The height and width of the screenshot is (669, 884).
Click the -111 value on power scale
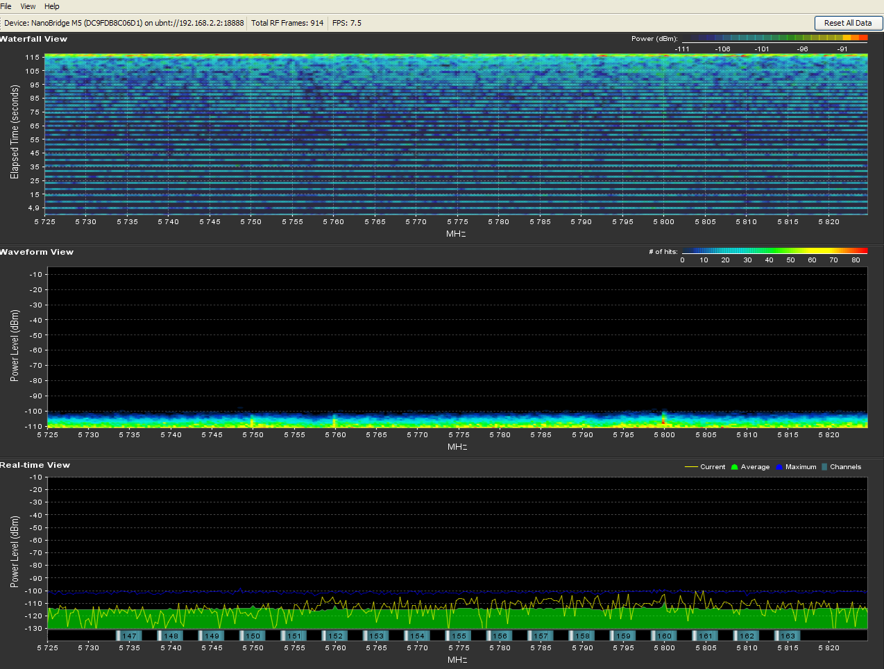[x=682, y=49]
